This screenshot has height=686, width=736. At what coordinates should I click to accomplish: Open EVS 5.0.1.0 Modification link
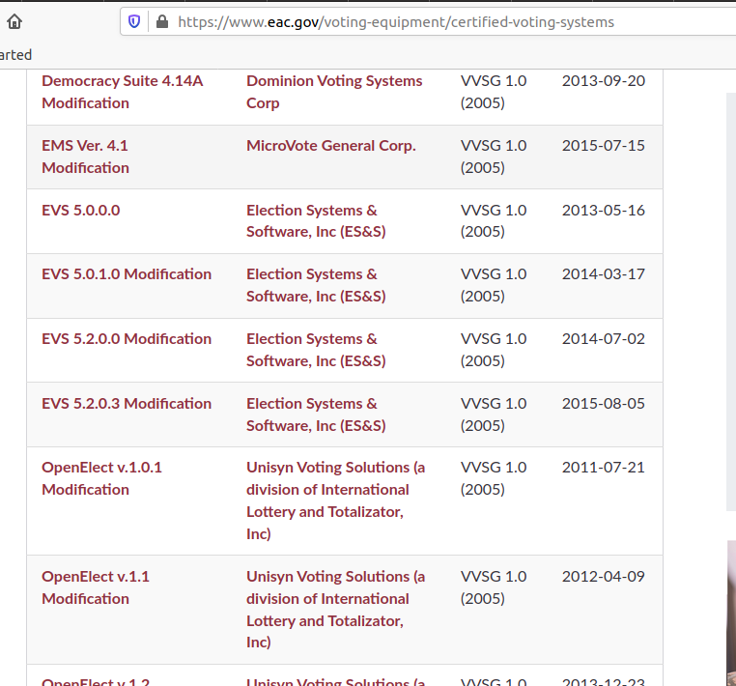(x=127, y=274)
